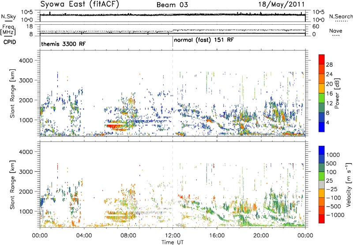Screen dimensions: 353x245
Task: Select the "Power [dB]" color bar title
Action: (x=337, y=93)
